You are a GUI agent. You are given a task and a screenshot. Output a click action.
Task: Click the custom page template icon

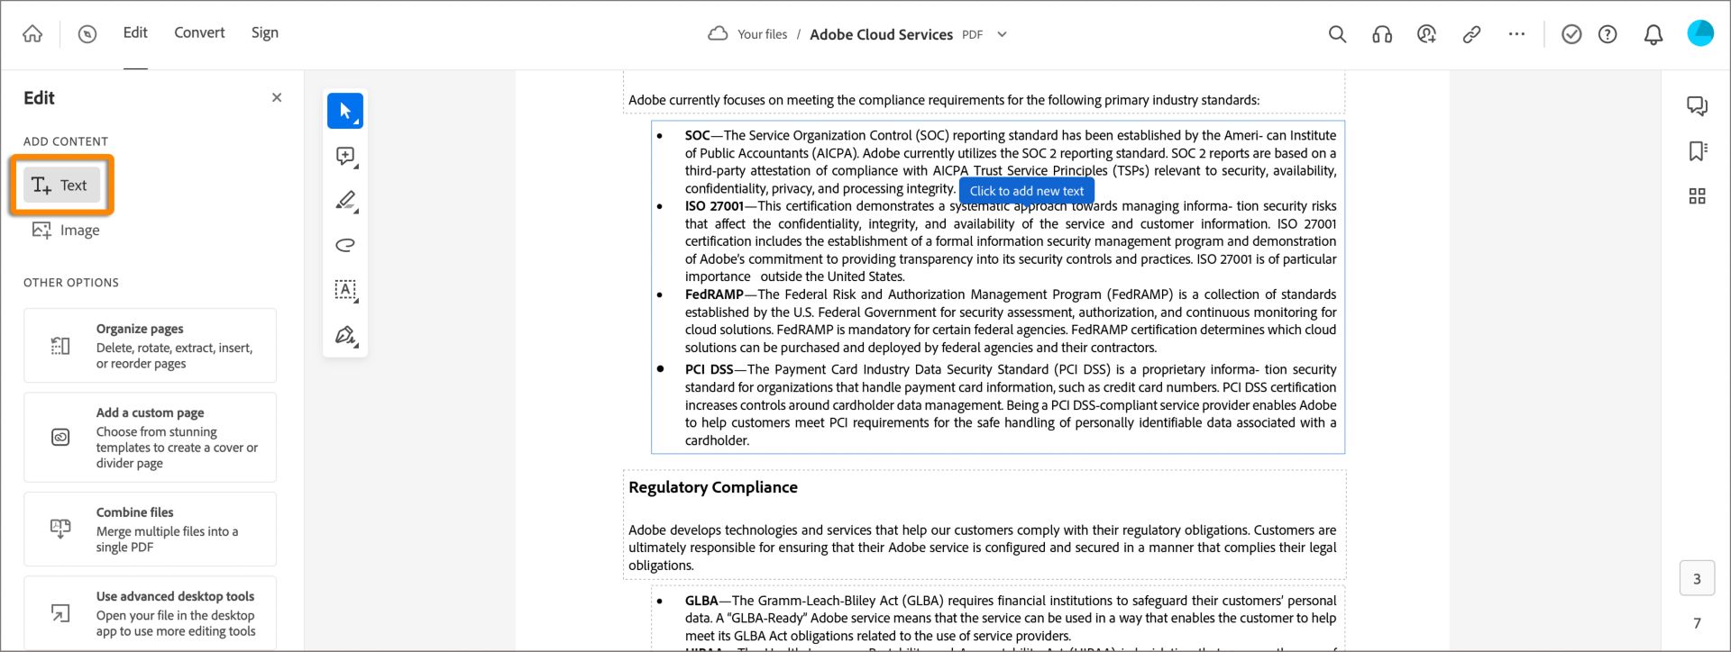pos(60,437)
